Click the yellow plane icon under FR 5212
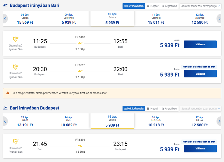The image size is (224, 162). click(x=80, y=71)
